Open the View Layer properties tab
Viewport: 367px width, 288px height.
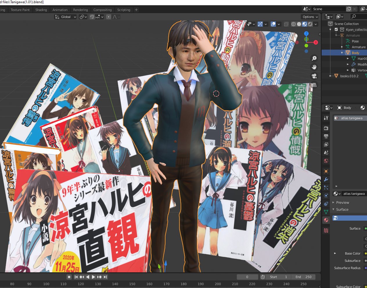click(x=326, y=144)
